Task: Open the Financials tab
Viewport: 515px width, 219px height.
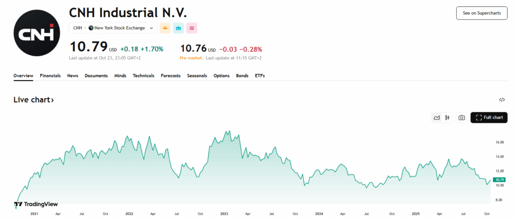Action: coord(50,76)
